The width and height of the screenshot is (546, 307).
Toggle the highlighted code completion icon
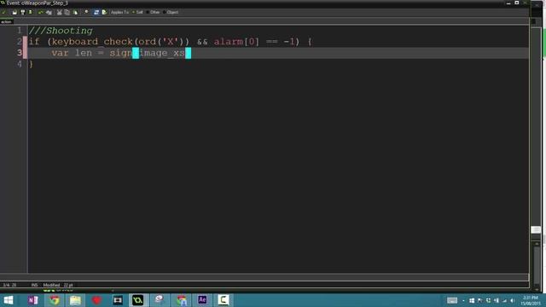[96, 12]
